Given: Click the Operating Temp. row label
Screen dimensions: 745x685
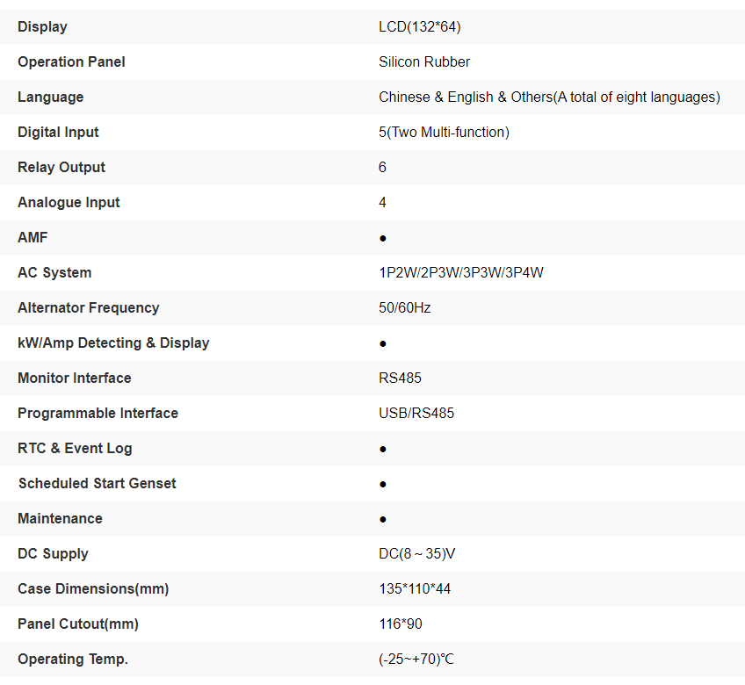Looking at the screenshot, I should click(x=73, y=659).
